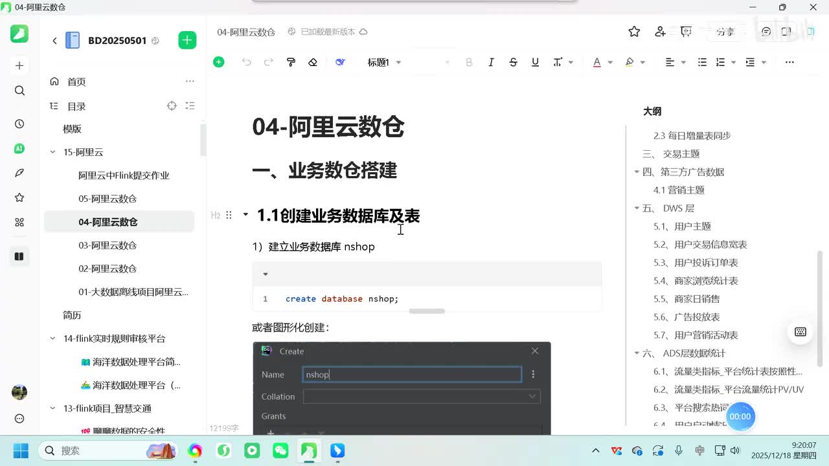Collapse all catalog items

(190, 105)
